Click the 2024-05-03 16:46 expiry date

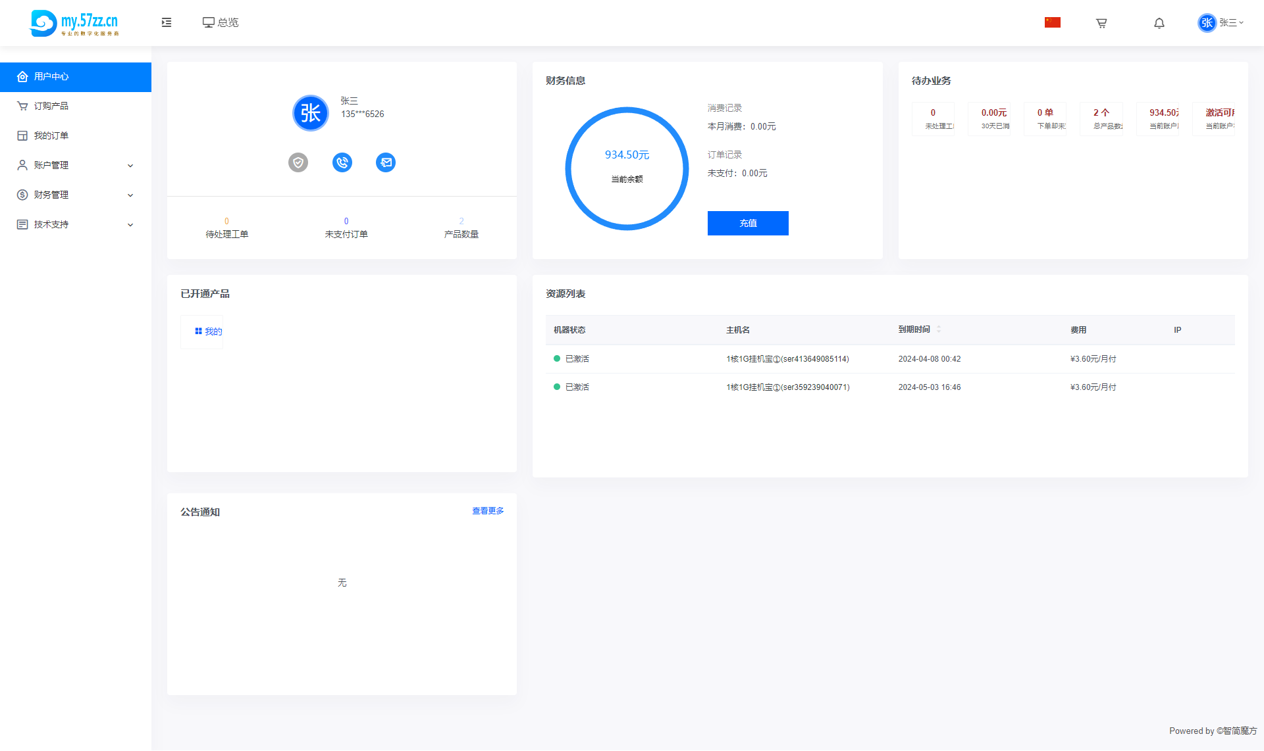click(x=930, y=387)
